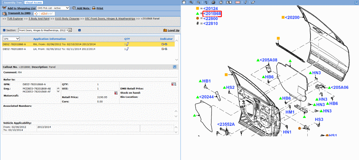Click callout <205A08 on diagram
The width and height of the screenshot is (359, 160).
coord(269,60)
